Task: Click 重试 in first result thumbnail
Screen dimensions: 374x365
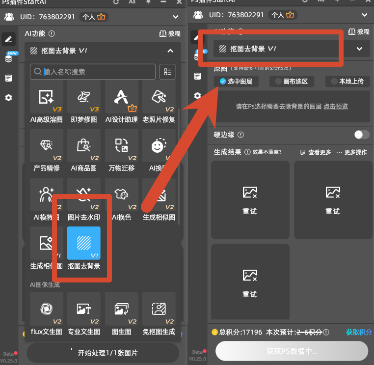Action: (x=250, y=211)
